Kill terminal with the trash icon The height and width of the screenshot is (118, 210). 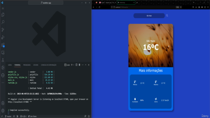pyautogui.click(x=79, y=65)
